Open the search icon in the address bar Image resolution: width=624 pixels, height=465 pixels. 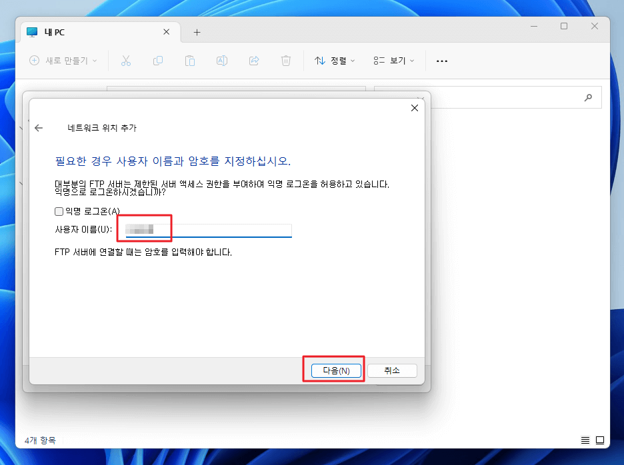[x=587, y=97]
